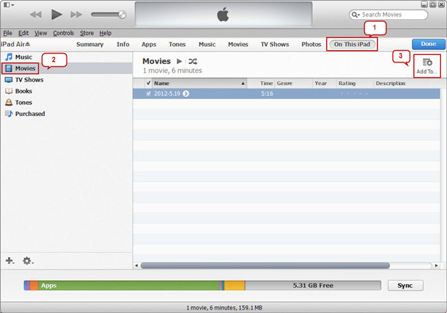Open the Help menu
Screen dimensions: 447x313
[105, 33]
